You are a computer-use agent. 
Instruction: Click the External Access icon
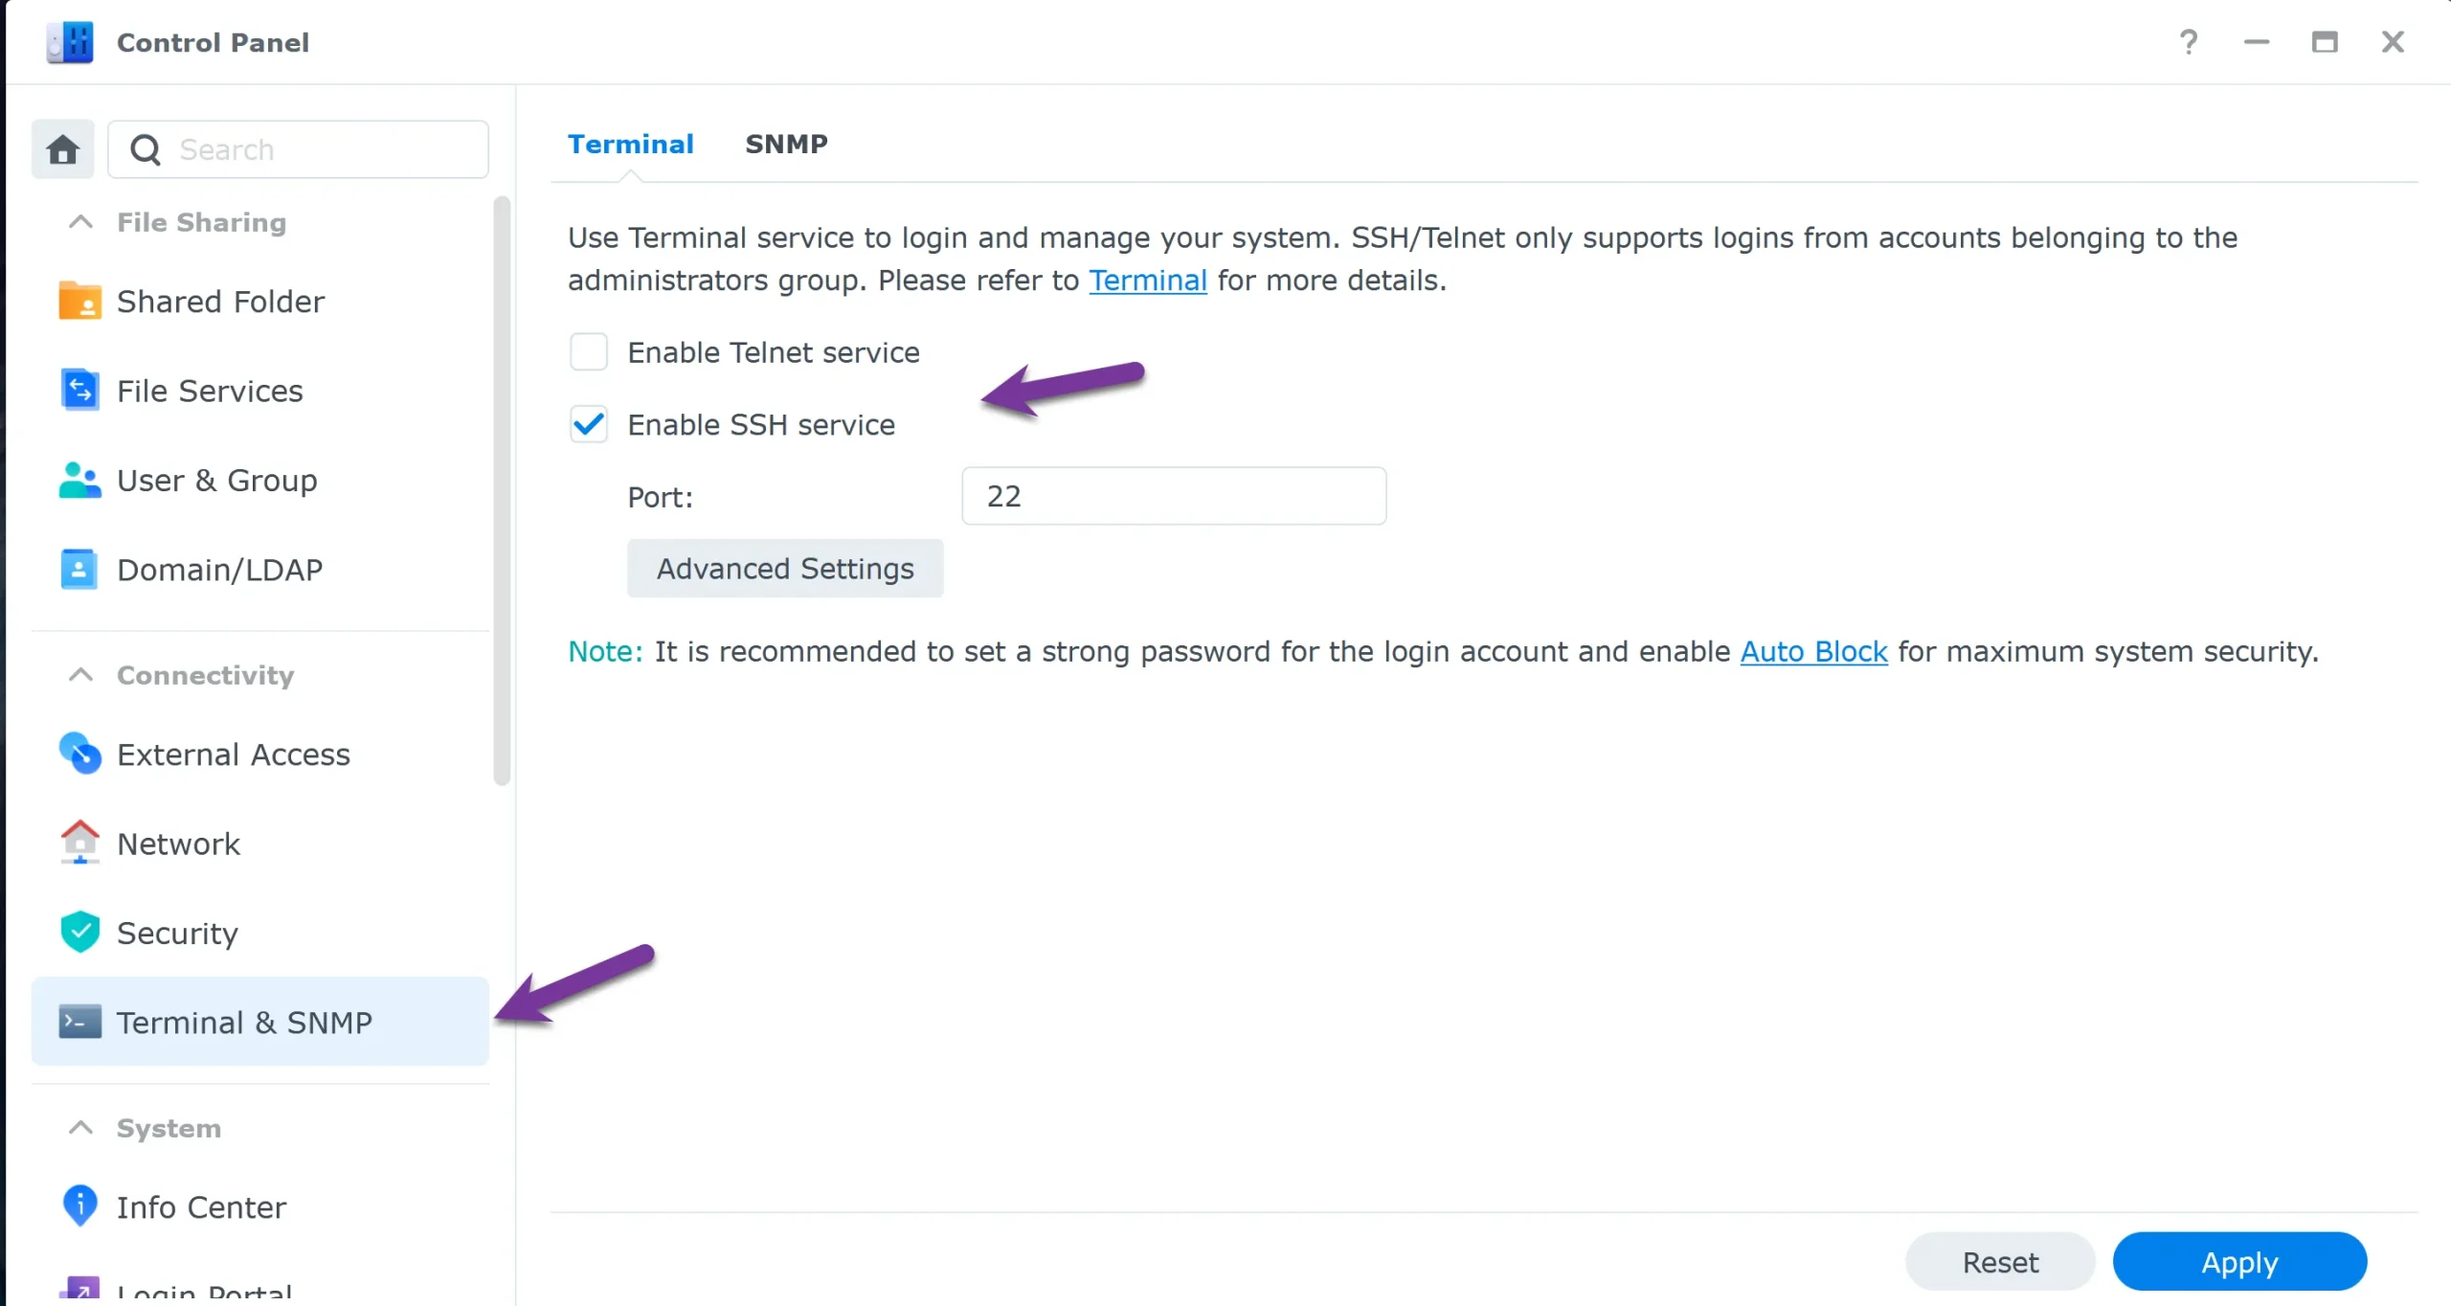(79, 754)
